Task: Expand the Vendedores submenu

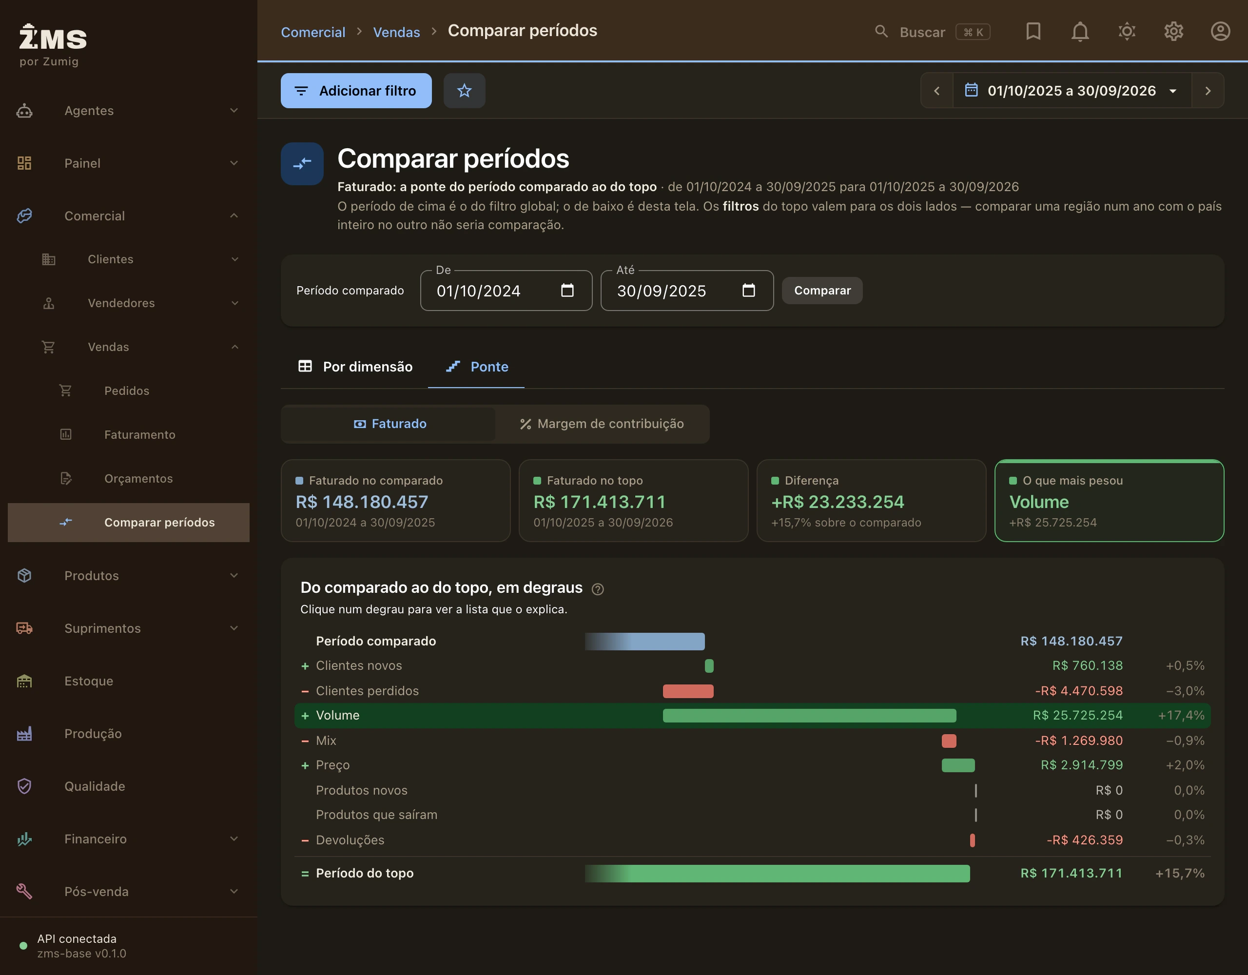Action: click(x=129, y=304)
